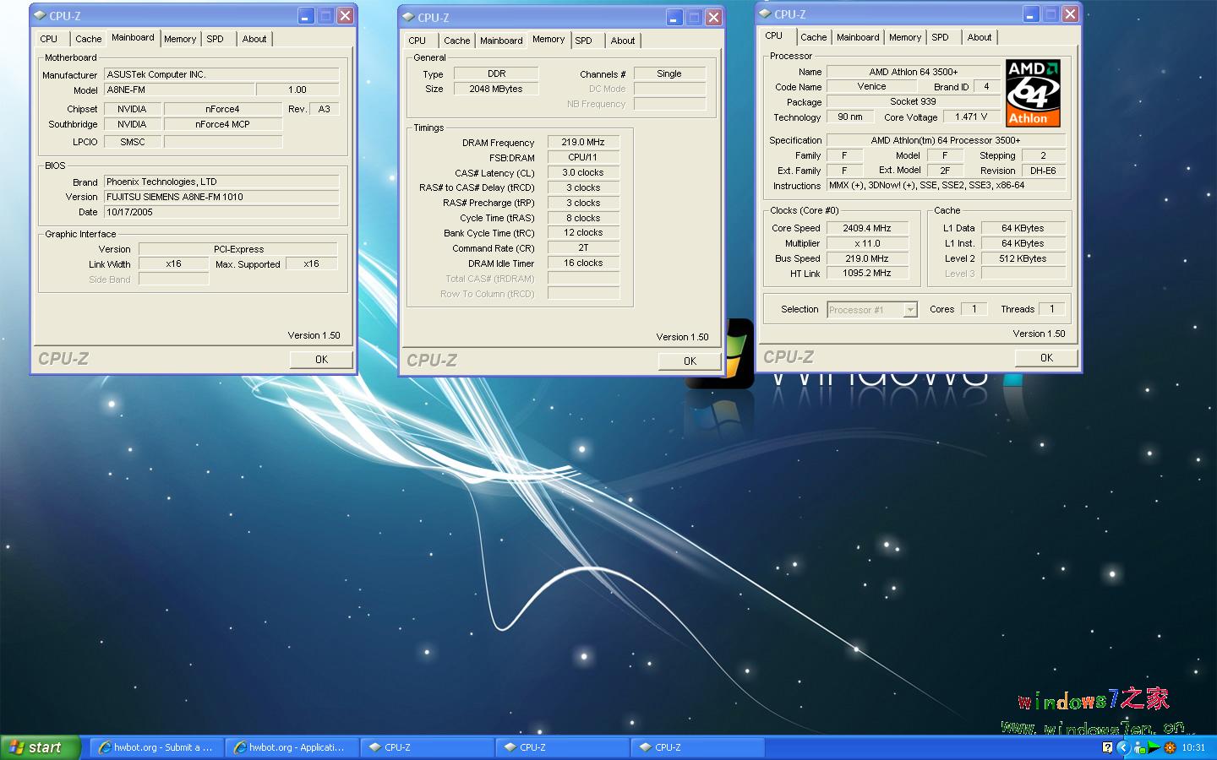
Task: Click the orange gear tray icon
Action: [x=1170, y=747]
